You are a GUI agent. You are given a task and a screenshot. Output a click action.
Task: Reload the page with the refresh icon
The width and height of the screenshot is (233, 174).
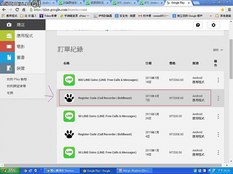click(17, 10)
